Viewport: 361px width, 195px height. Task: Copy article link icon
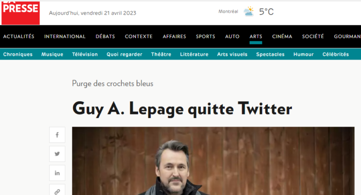tap(57, 190)
